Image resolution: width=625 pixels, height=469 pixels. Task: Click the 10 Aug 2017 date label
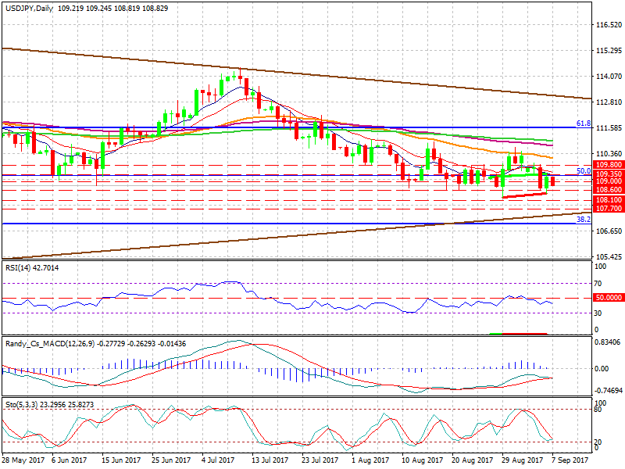point(422,460)
